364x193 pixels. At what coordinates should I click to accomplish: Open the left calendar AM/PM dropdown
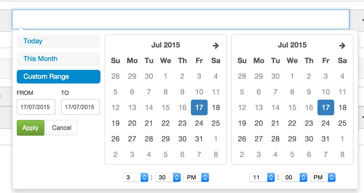196,178
